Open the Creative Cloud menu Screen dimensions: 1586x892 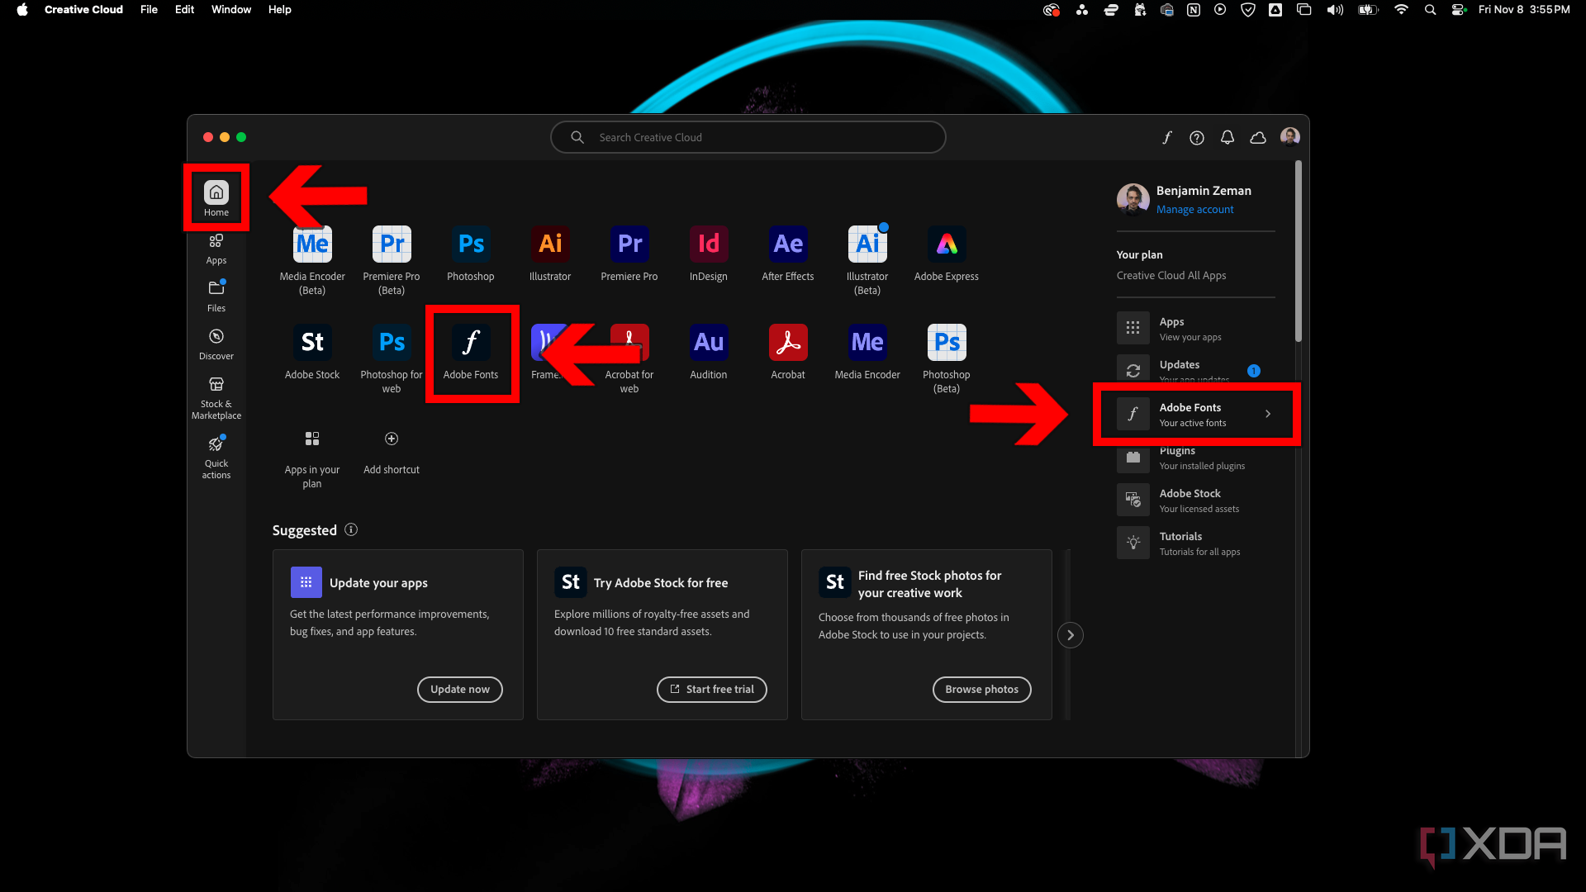83,9
